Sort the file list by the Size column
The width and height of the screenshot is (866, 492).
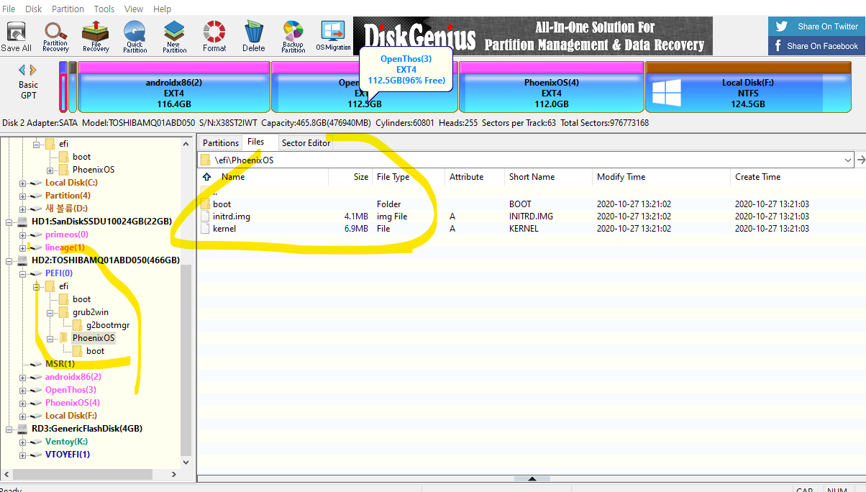point(350,177)
